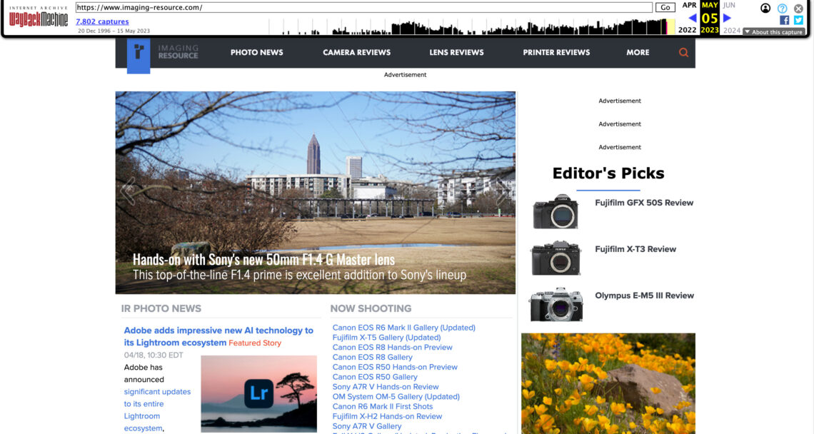Open Canon R6 Mark II First Shots
Screen dimensions: 814x434
click(x=383, y=406)
